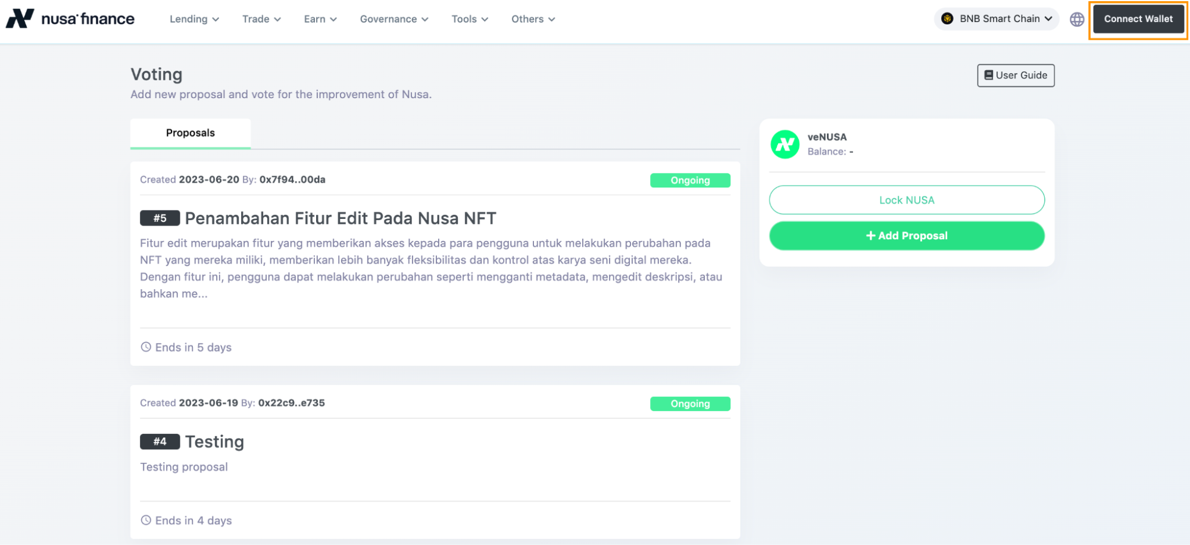The height and width of the screenshot is (545, 1190).
Task: Click 'Ends in 4 days' text
Action: (x=193, y=521)
